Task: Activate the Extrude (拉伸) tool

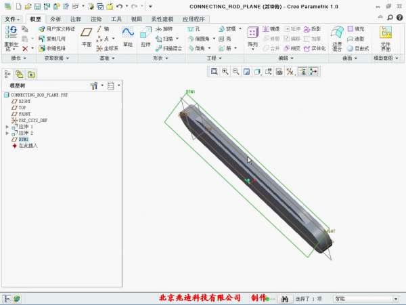Action: pyautogui.click(x=145, y=37)
